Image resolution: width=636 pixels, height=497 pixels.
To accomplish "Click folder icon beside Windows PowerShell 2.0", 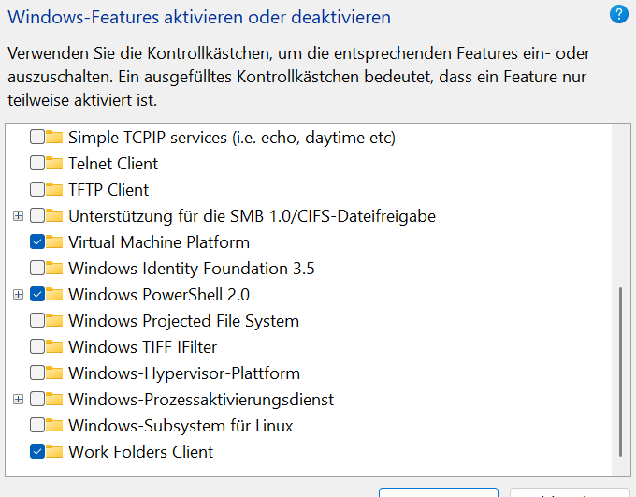I will point(54,295).
